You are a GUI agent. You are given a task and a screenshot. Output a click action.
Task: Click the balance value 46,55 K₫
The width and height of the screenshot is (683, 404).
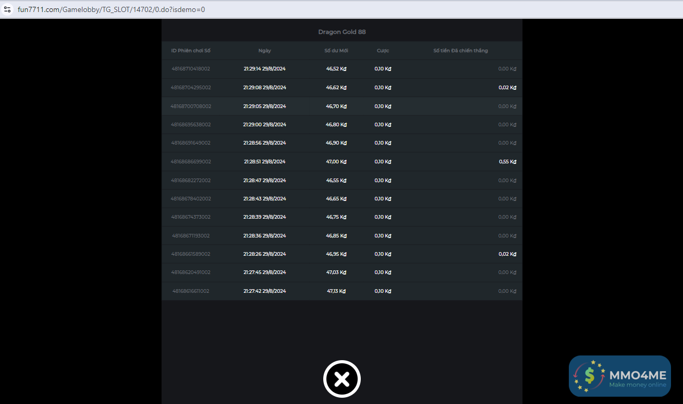point(336,181)
